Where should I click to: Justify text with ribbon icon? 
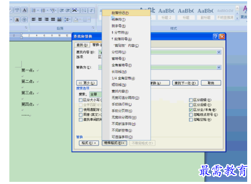pos(53,20)
